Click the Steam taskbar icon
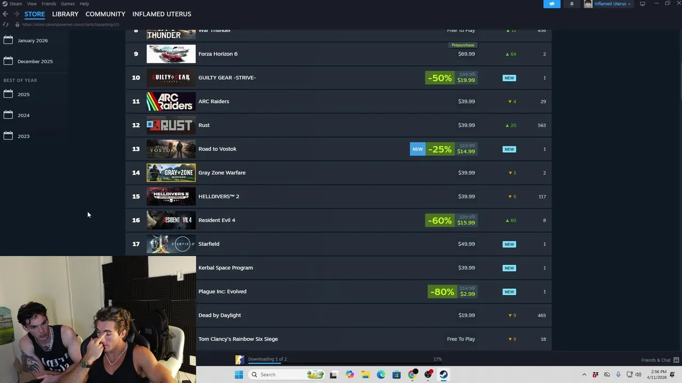Screen dimensions: 682x383 coord(443,374)
